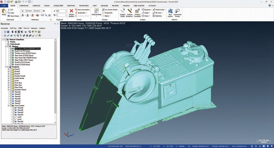Click the Help question mark icon
274x148 pixels.
[270, 5]
